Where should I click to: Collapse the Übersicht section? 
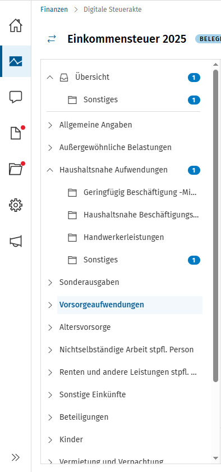pyautogui.click(x=50, y=78)
